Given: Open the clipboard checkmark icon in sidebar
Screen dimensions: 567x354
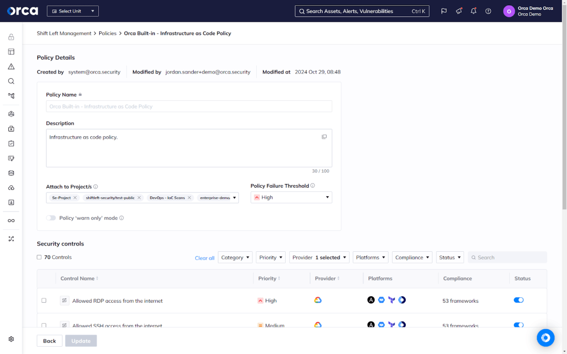Looking at the screenshot, I should [x=11, y=144].
